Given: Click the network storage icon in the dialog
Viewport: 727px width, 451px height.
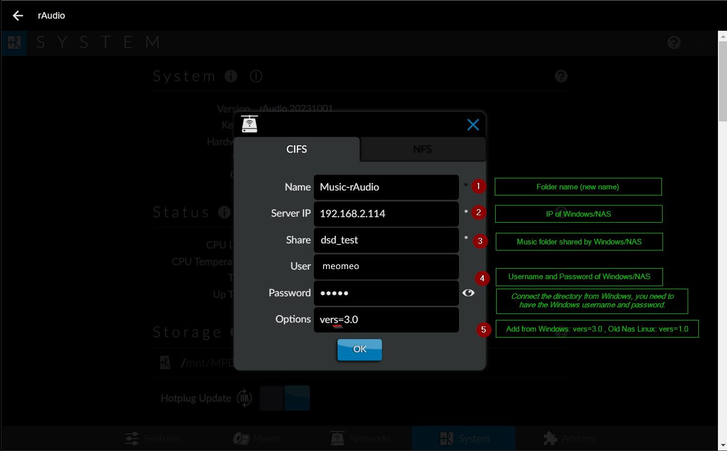Looking at the screenshot, I should coord(249,124).
